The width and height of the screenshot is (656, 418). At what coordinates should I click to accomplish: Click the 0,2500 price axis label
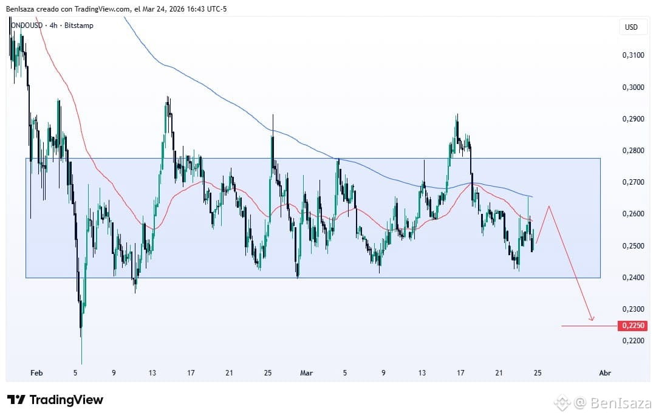[x=634, y=245]
